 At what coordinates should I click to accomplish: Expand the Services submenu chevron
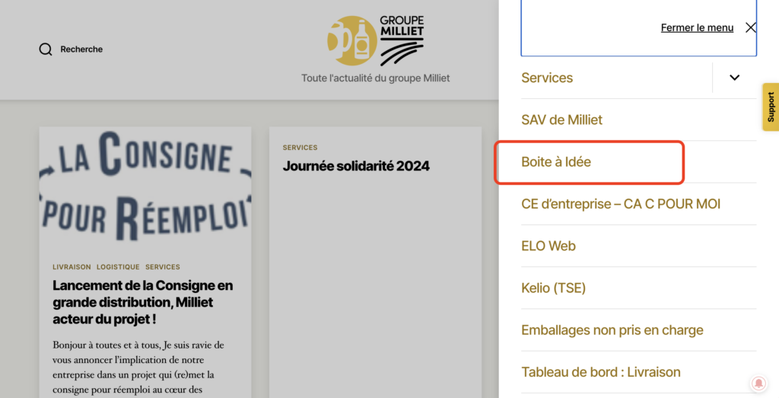coord(735,78)
